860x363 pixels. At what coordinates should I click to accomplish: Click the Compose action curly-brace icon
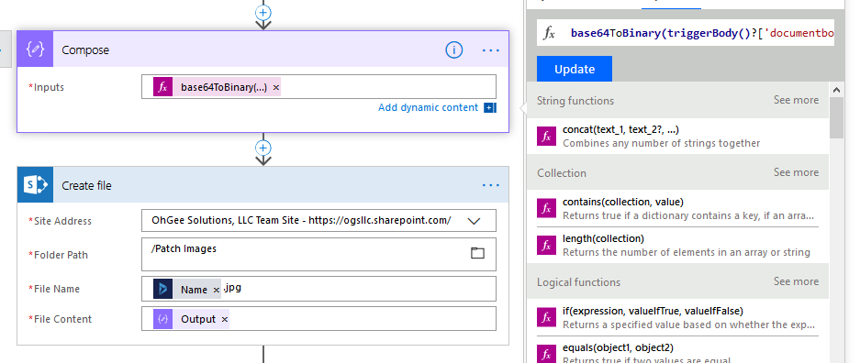pos(35,49)
